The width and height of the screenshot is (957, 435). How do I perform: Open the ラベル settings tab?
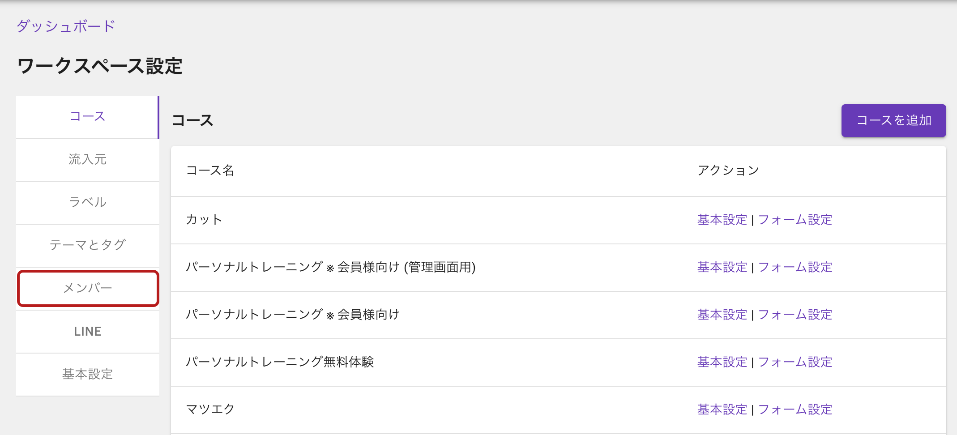pos(87,203)
